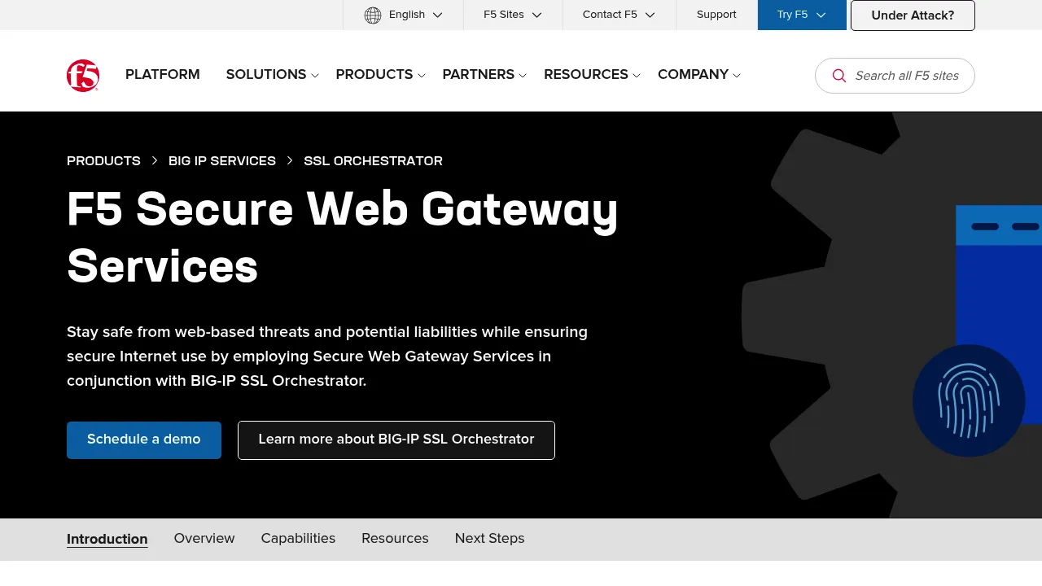
Task: Expand the Partners navigation menu
Action: click(484, 75)
